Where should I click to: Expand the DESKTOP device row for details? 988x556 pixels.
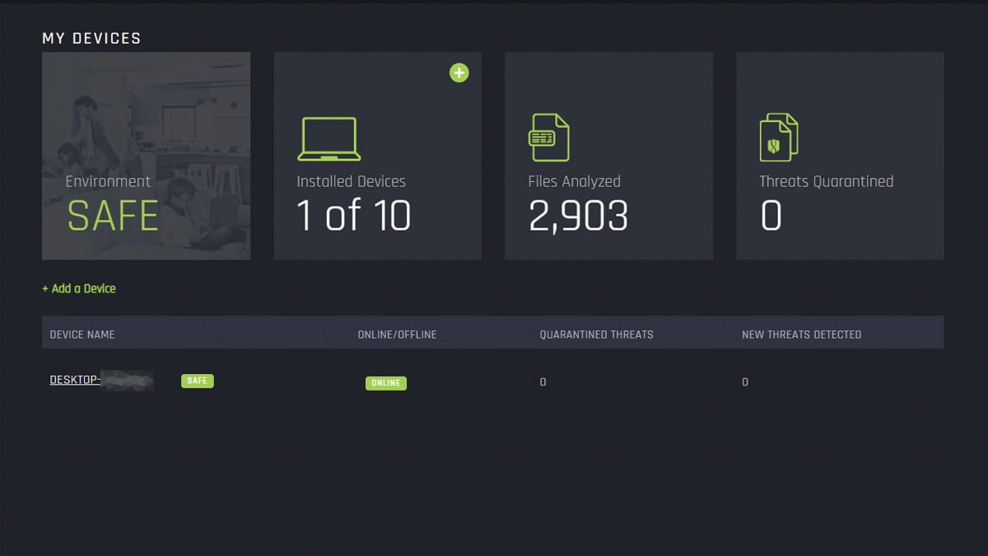[100, 380]
